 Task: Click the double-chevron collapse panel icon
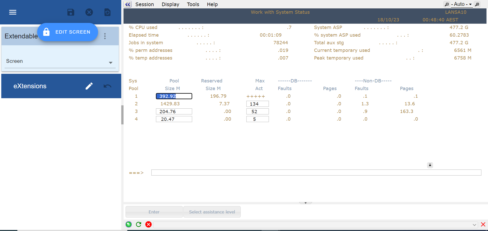[x=128, y=4]
